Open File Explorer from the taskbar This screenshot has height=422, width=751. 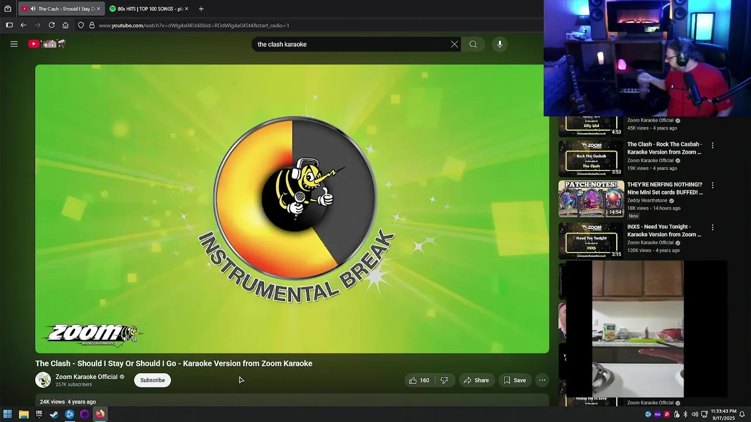(23, 414)
